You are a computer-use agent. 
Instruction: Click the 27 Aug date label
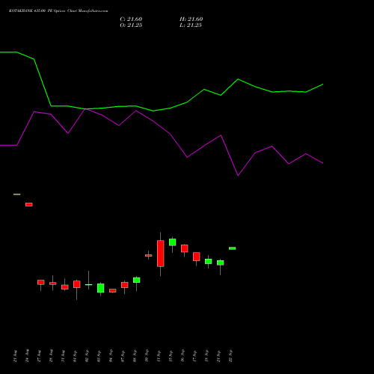pyautogui.click(x=39, y=356)
